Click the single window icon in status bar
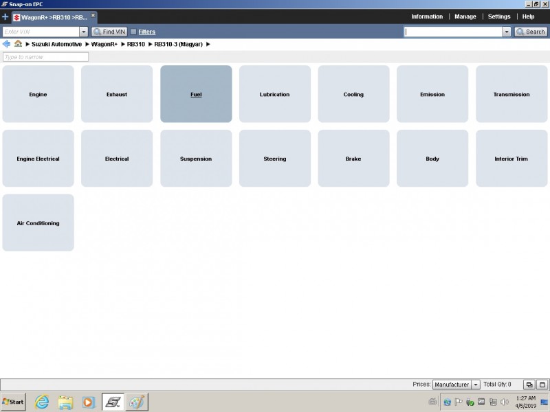The height and width of the screenshot is (412, 550). click(542, 385)
